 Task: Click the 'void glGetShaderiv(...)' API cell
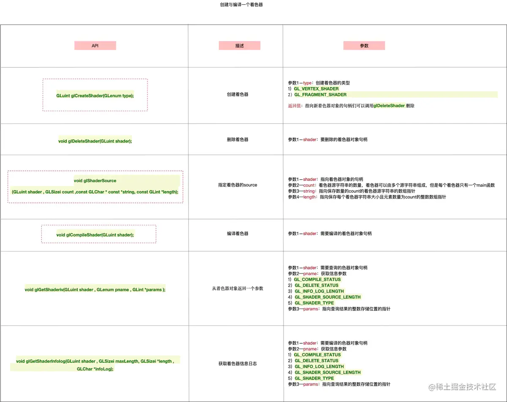pyautogui.click(x=95, y=290)
